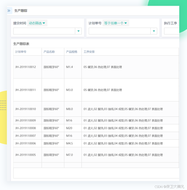
Task: Click product name in JH-2019110009 row
Action: pos(51,121)
